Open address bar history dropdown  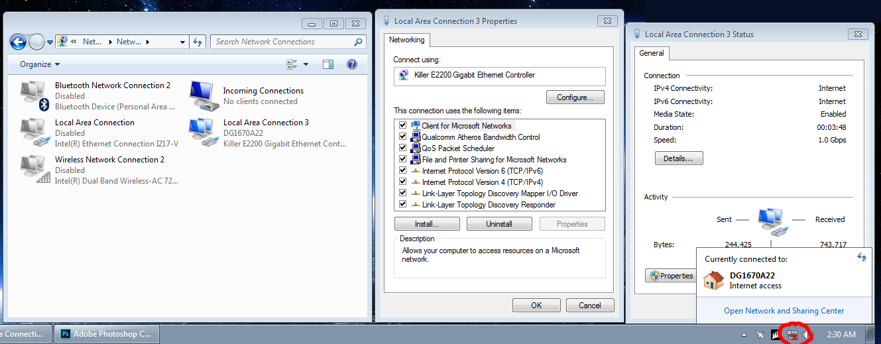[x=183, y=42]
